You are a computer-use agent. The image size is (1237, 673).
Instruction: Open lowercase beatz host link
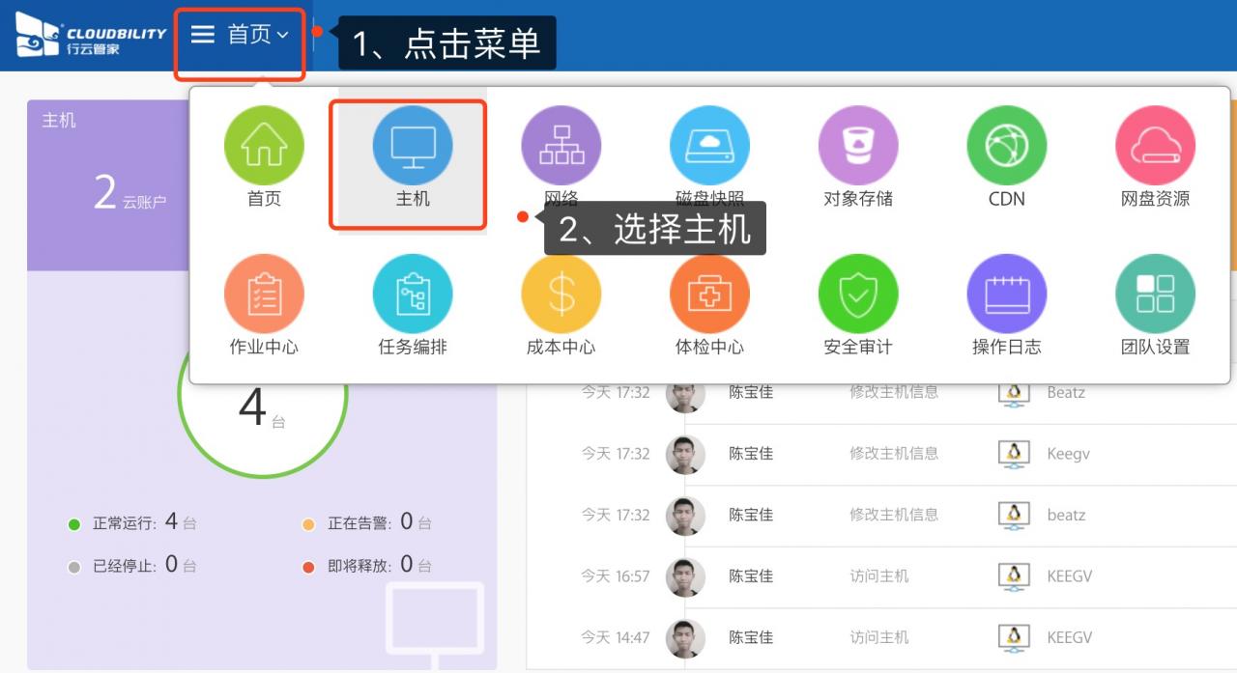1066,516
